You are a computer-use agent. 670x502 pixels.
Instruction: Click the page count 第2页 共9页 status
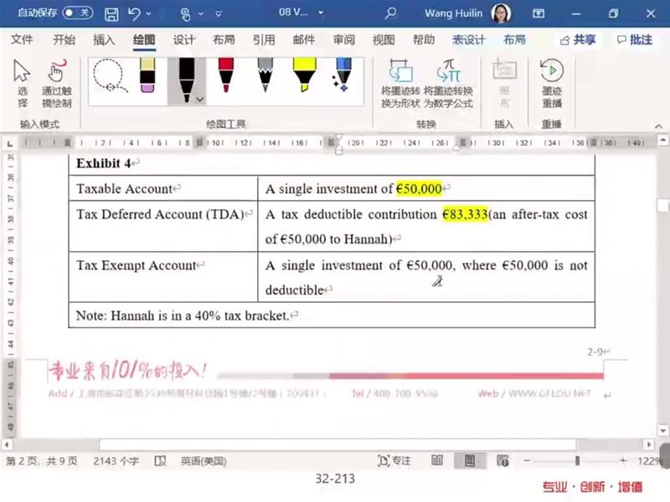(x=41, y=461)
